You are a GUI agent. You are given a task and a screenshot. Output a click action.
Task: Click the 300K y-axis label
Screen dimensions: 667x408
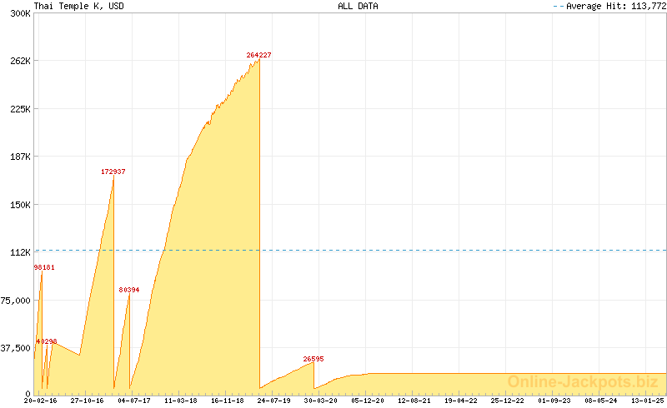tap(19, 13)
